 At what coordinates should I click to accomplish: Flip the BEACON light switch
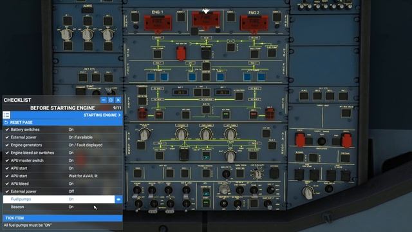pos(152,191)
